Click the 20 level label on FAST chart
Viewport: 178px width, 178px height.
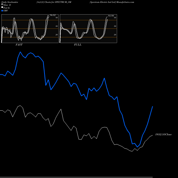[x=57, y=35]
